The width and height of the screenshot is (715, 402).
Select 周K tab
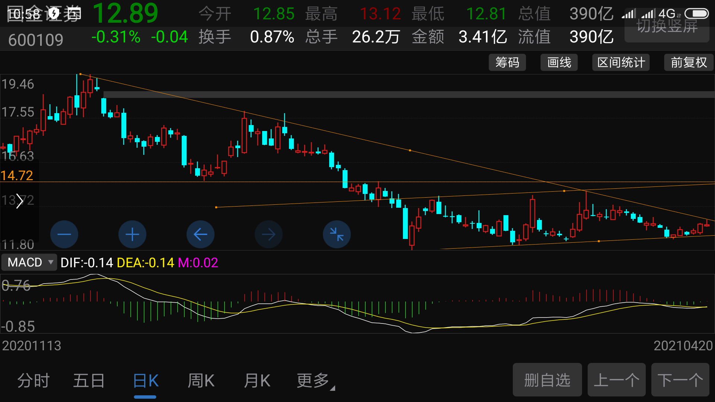(201, 381)
